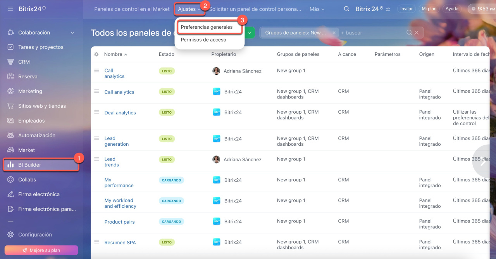The height and width of the screenshot is (259, 496).
Task: Click the search magnifier icon in top bar
Action: tap(347, 9)
